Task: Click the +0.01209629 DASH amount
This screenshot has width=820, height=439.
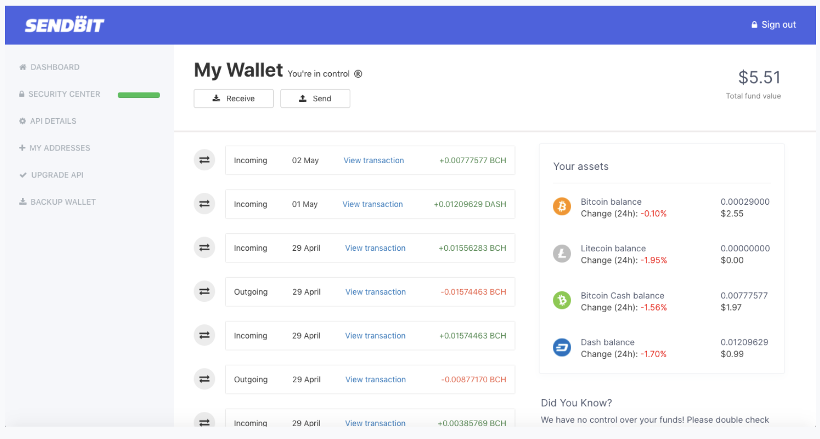Action: [470, 204]
